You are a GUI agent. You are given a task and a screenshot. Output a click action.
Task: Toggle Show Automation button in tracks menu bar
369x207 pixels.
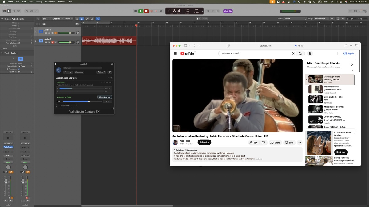click(x=87, y=19)
